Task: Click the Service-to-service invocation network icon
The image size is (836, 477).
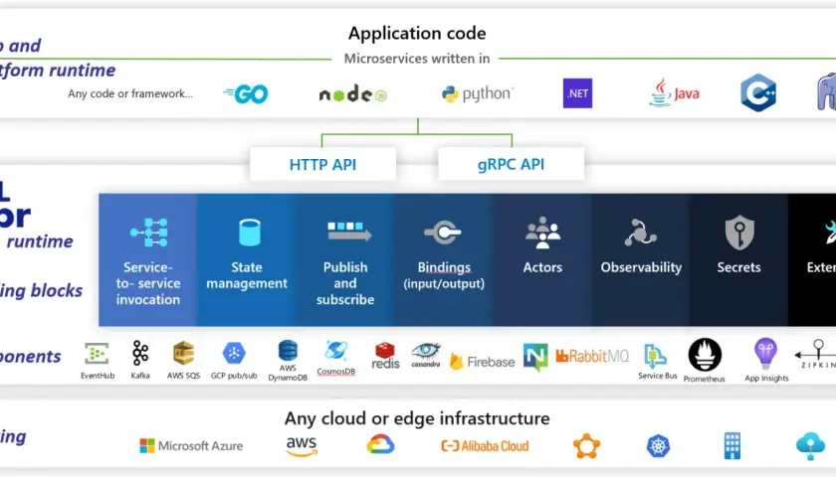Action: click(x=149, y=233)
